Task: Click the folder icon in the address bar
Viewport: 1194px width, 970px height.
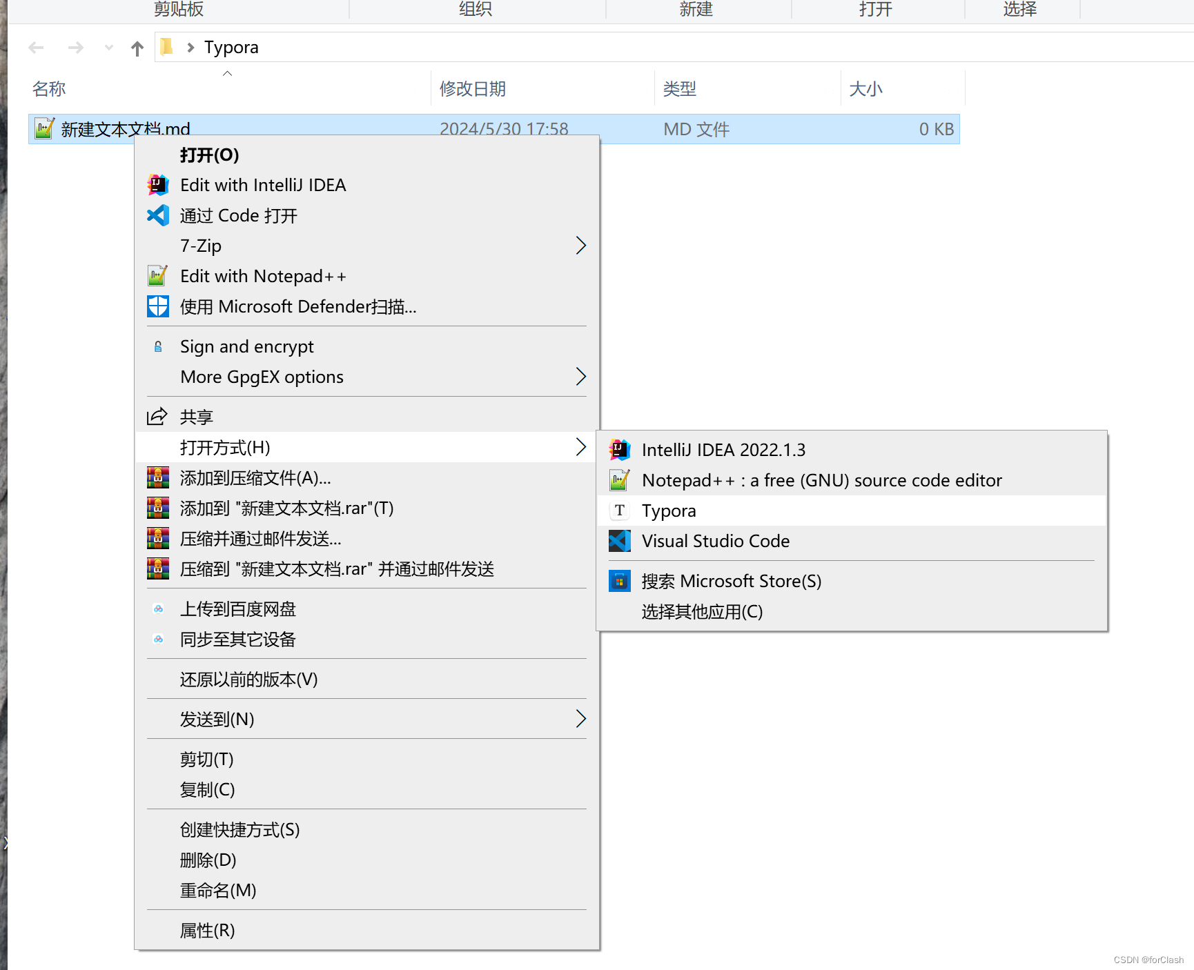Action: tap(166, 47)
